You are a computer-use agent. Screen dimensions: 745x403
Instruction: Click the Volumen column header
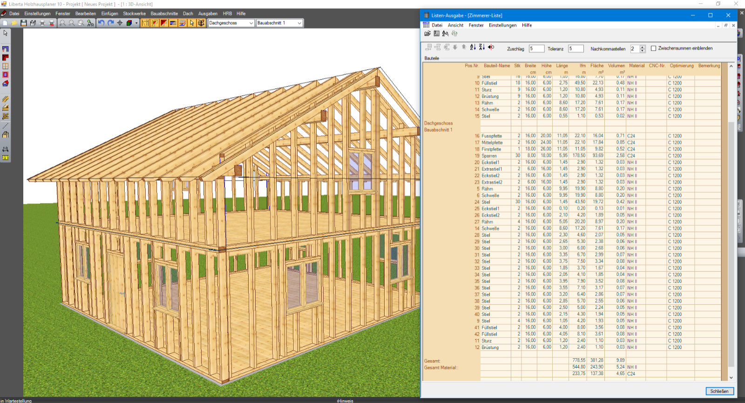[616, 66]
